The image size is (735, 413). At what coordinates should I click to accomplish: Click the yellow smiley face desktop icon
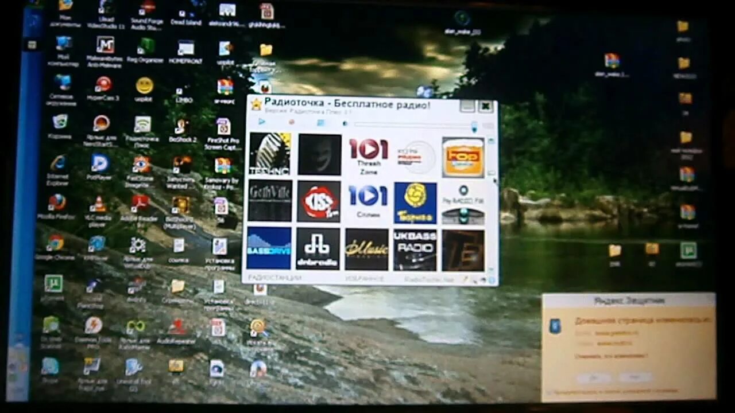click(x=144, y=85)
